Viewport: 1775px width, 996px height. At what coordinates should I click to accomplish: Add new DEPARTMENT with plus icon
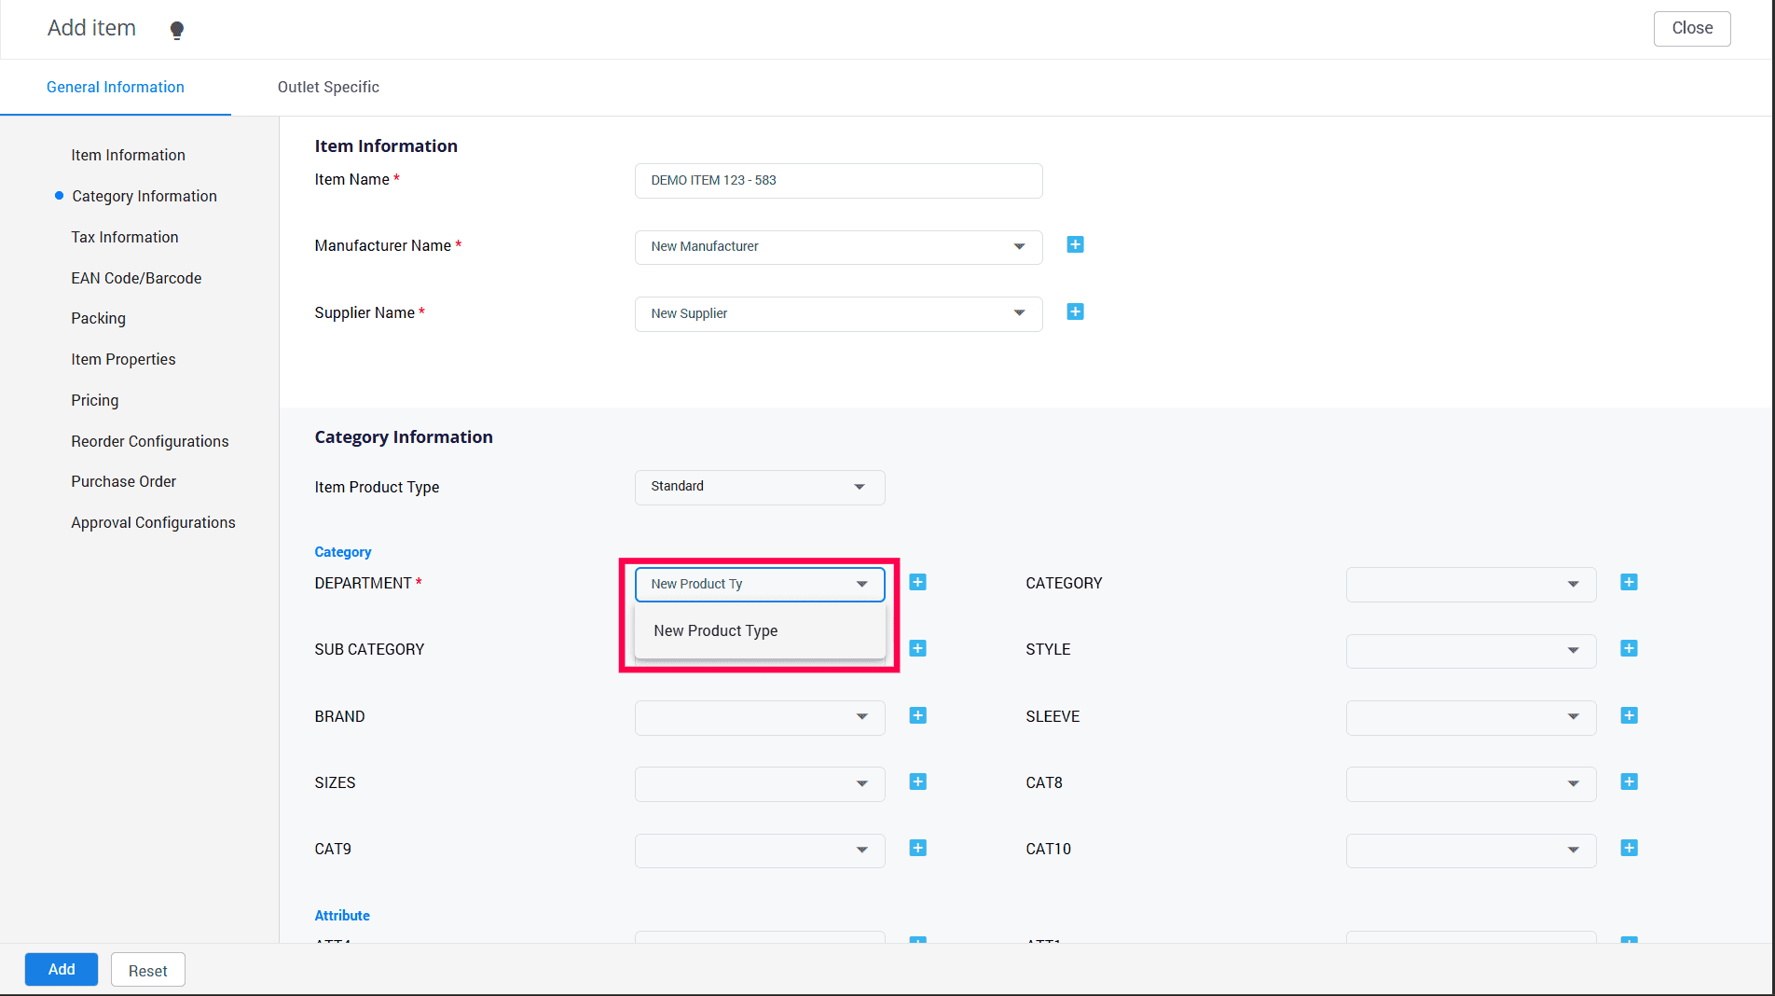tap(917, 583)
